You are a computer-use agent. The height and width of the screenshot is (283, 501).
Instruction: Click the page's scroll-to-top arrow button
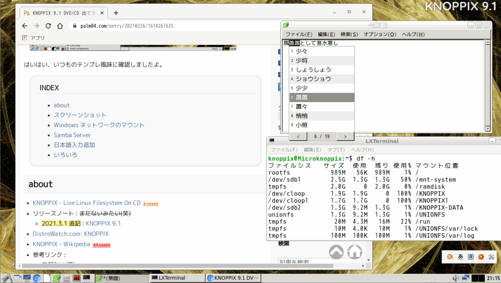pos(336,252)
